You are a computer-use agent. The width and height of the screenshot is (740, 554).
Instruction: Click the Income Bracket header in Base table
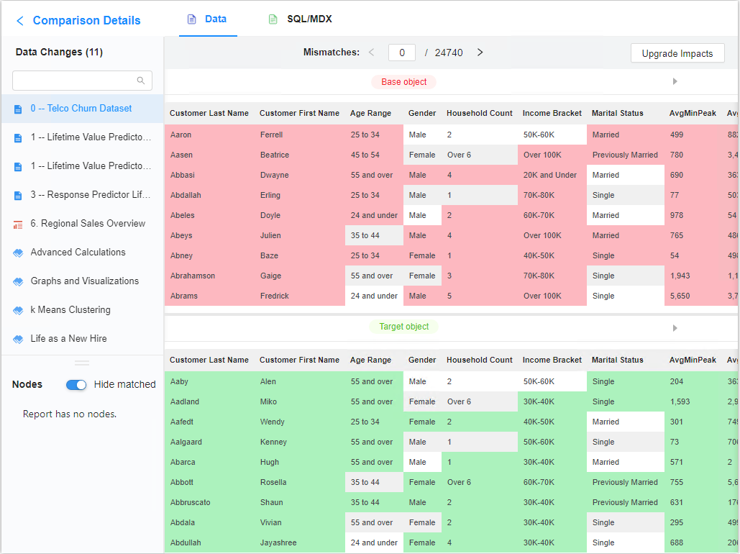(552, 113)
